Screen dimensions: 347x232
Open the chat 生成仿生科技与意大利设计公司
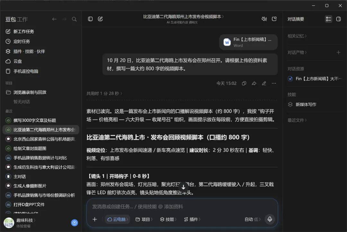click(x=41, y=167)
